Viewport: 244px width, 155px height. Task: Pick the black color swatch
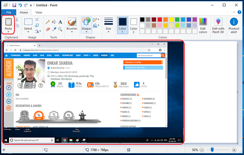(142, 20)
